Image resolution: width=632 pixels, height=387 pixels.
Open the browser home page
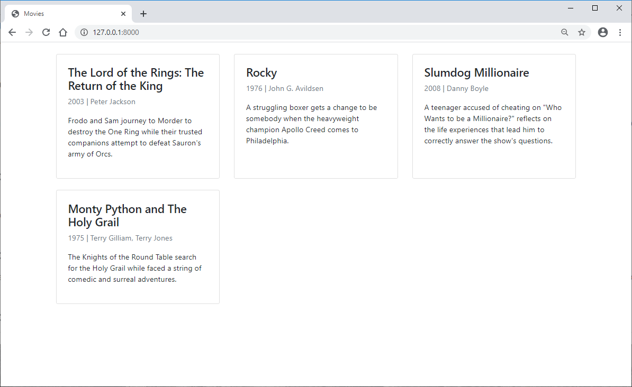(x=63, y=32)
